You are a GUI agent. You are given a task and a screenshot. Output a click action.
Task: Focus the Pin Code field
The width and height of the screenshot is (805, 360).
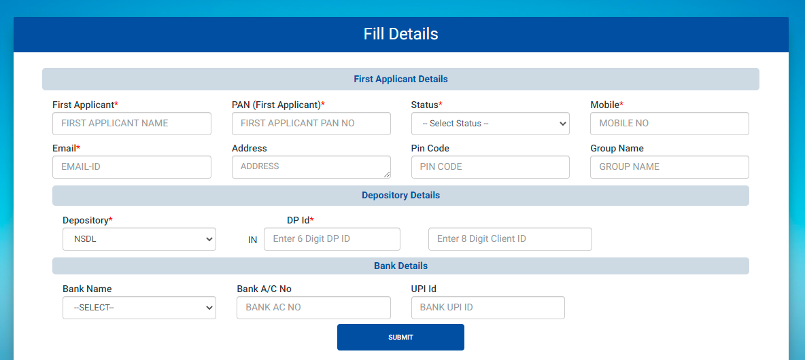490,167
